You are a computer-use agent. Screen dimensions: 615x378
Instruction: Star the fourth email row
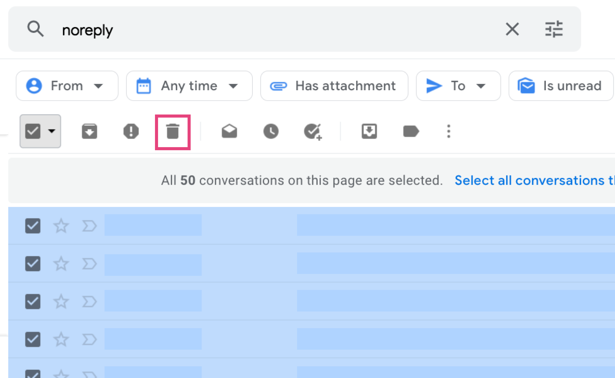coord(61,339)
